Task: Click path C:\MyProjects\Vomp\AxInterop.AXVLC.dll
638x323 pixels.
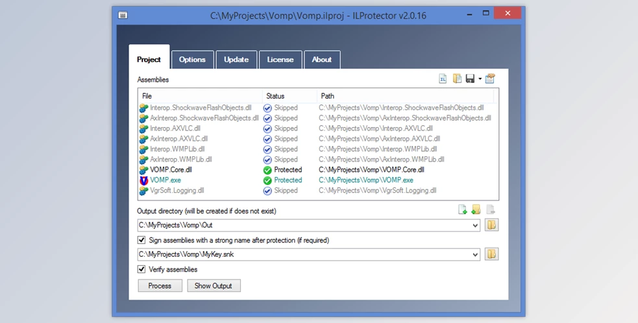Action: (379, 139)
